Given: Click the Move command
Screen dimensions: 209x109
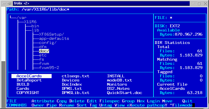Looking at the screenshot, I should click(x=167, y=101).
